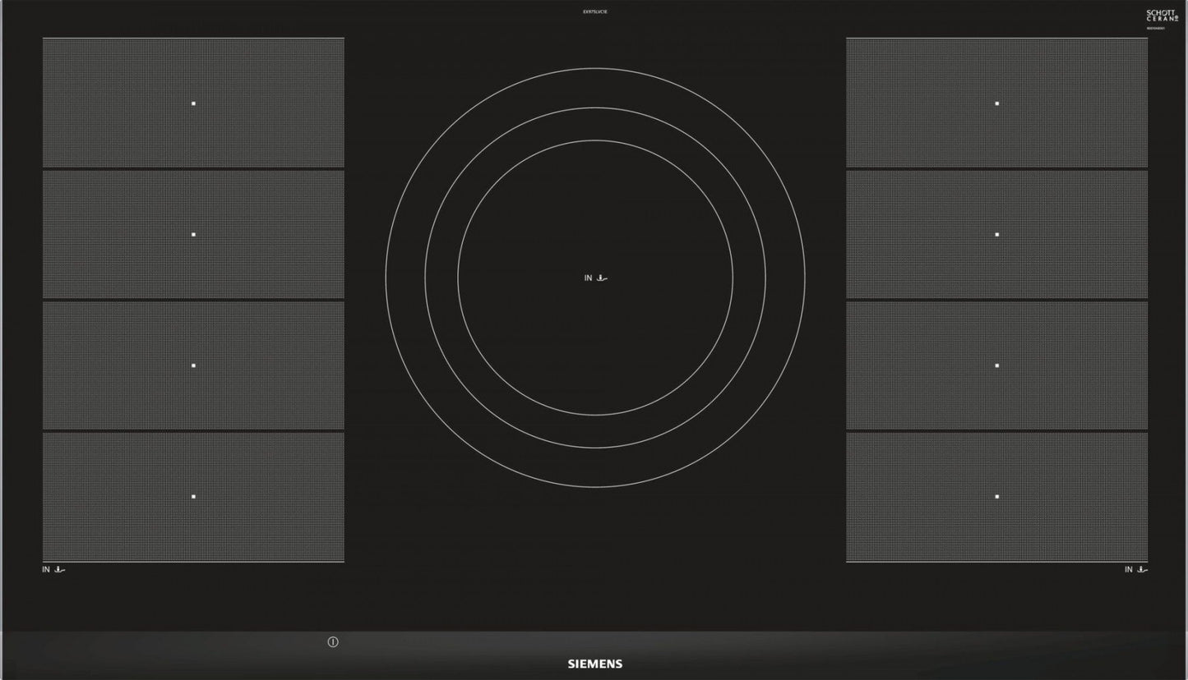Screen dimensions: 1188x680
Task: Click the serial text under SCHOTT CERAN
Action: tap(1156, 27)
